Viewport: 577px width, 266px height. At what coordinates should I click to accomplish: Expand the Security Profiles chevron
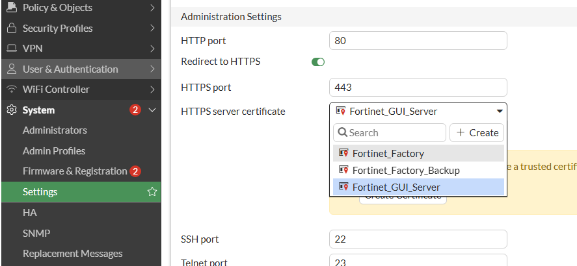tap(152, 29)
